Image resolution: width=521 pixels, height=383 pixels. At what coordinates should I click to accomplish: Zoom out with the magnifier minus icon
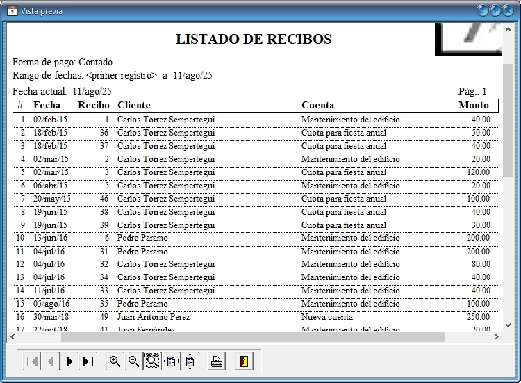133,361
